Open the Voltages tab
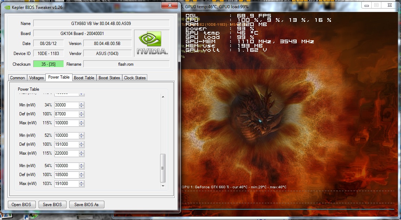Viewport: 401px width, 220px height. (36, 77)
